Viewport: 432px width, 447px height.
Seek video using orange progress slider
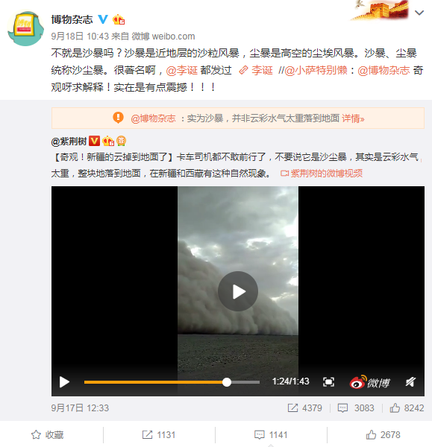coord(172,382)
